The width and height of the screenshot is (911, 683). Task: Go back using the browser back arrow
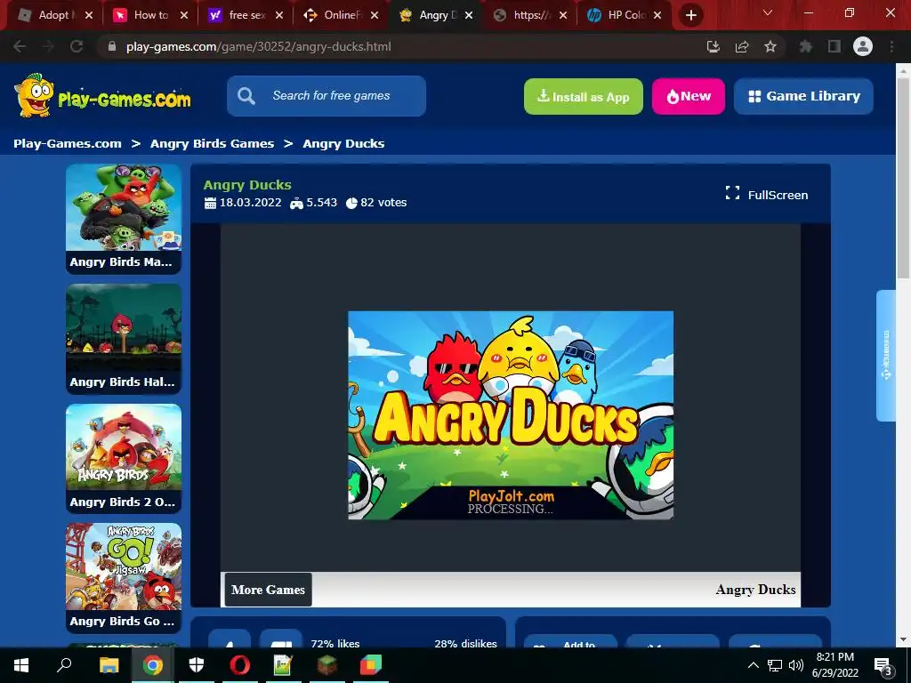click(x=20, y=46)
